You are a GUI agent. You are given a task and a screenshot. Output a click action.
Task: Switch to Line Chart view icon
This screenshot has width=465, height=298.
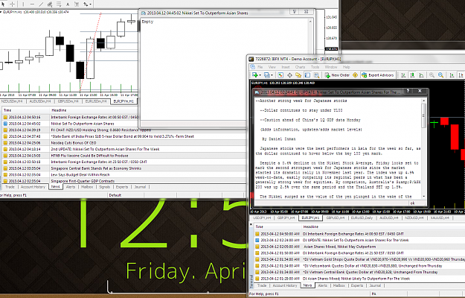coord(421,75)
